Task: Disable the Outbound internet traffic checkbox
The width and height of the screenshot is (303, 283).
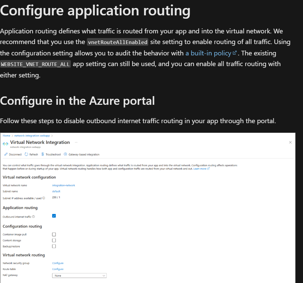Action: coord(54,216)
